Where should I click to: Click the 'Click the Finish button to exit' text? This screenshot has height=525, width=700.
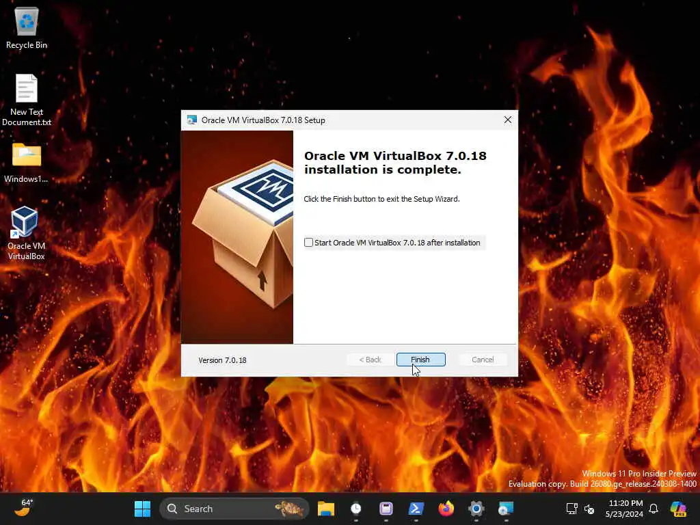pyautogui.click(x=381, y=199)
